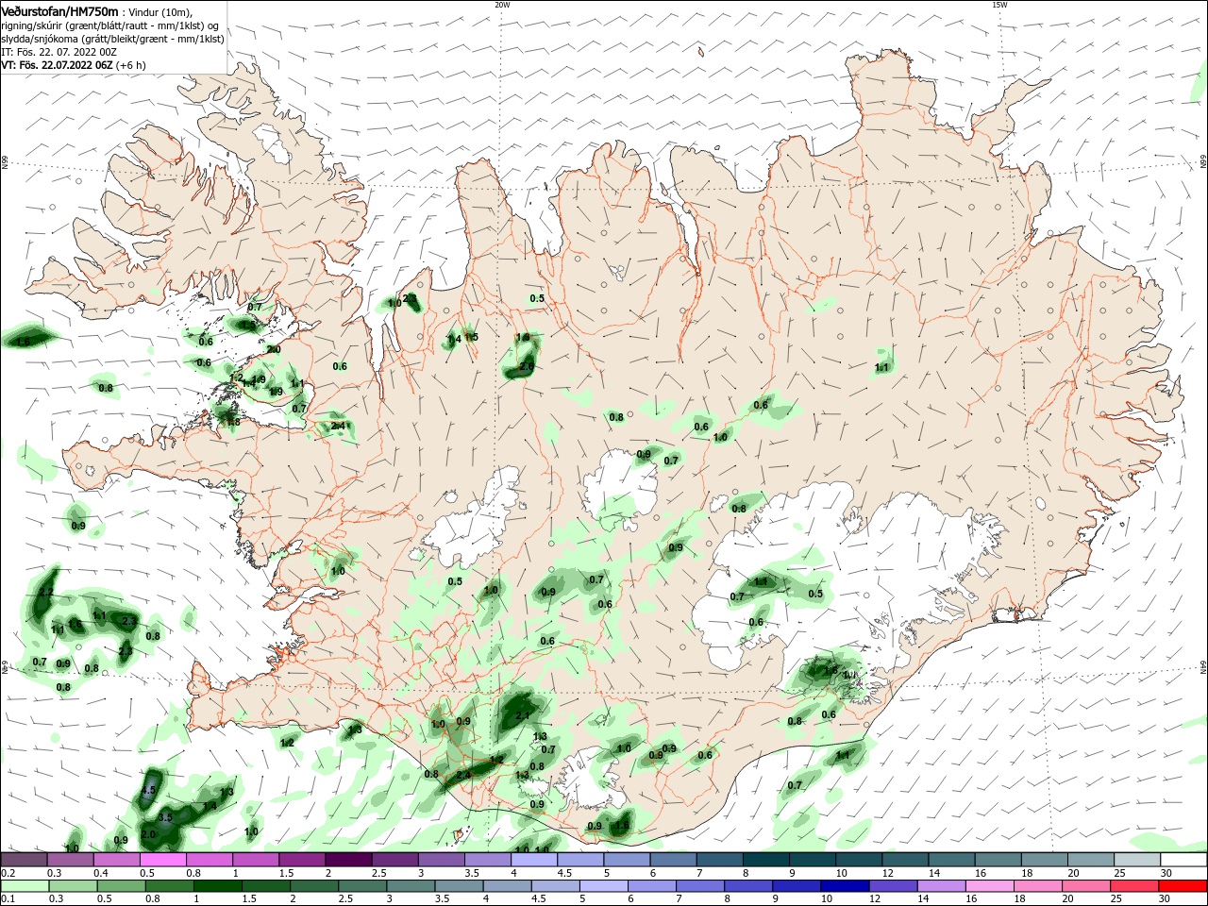Click the 15W longitude label
This screenshot has width=1208, height=906.
999,5
